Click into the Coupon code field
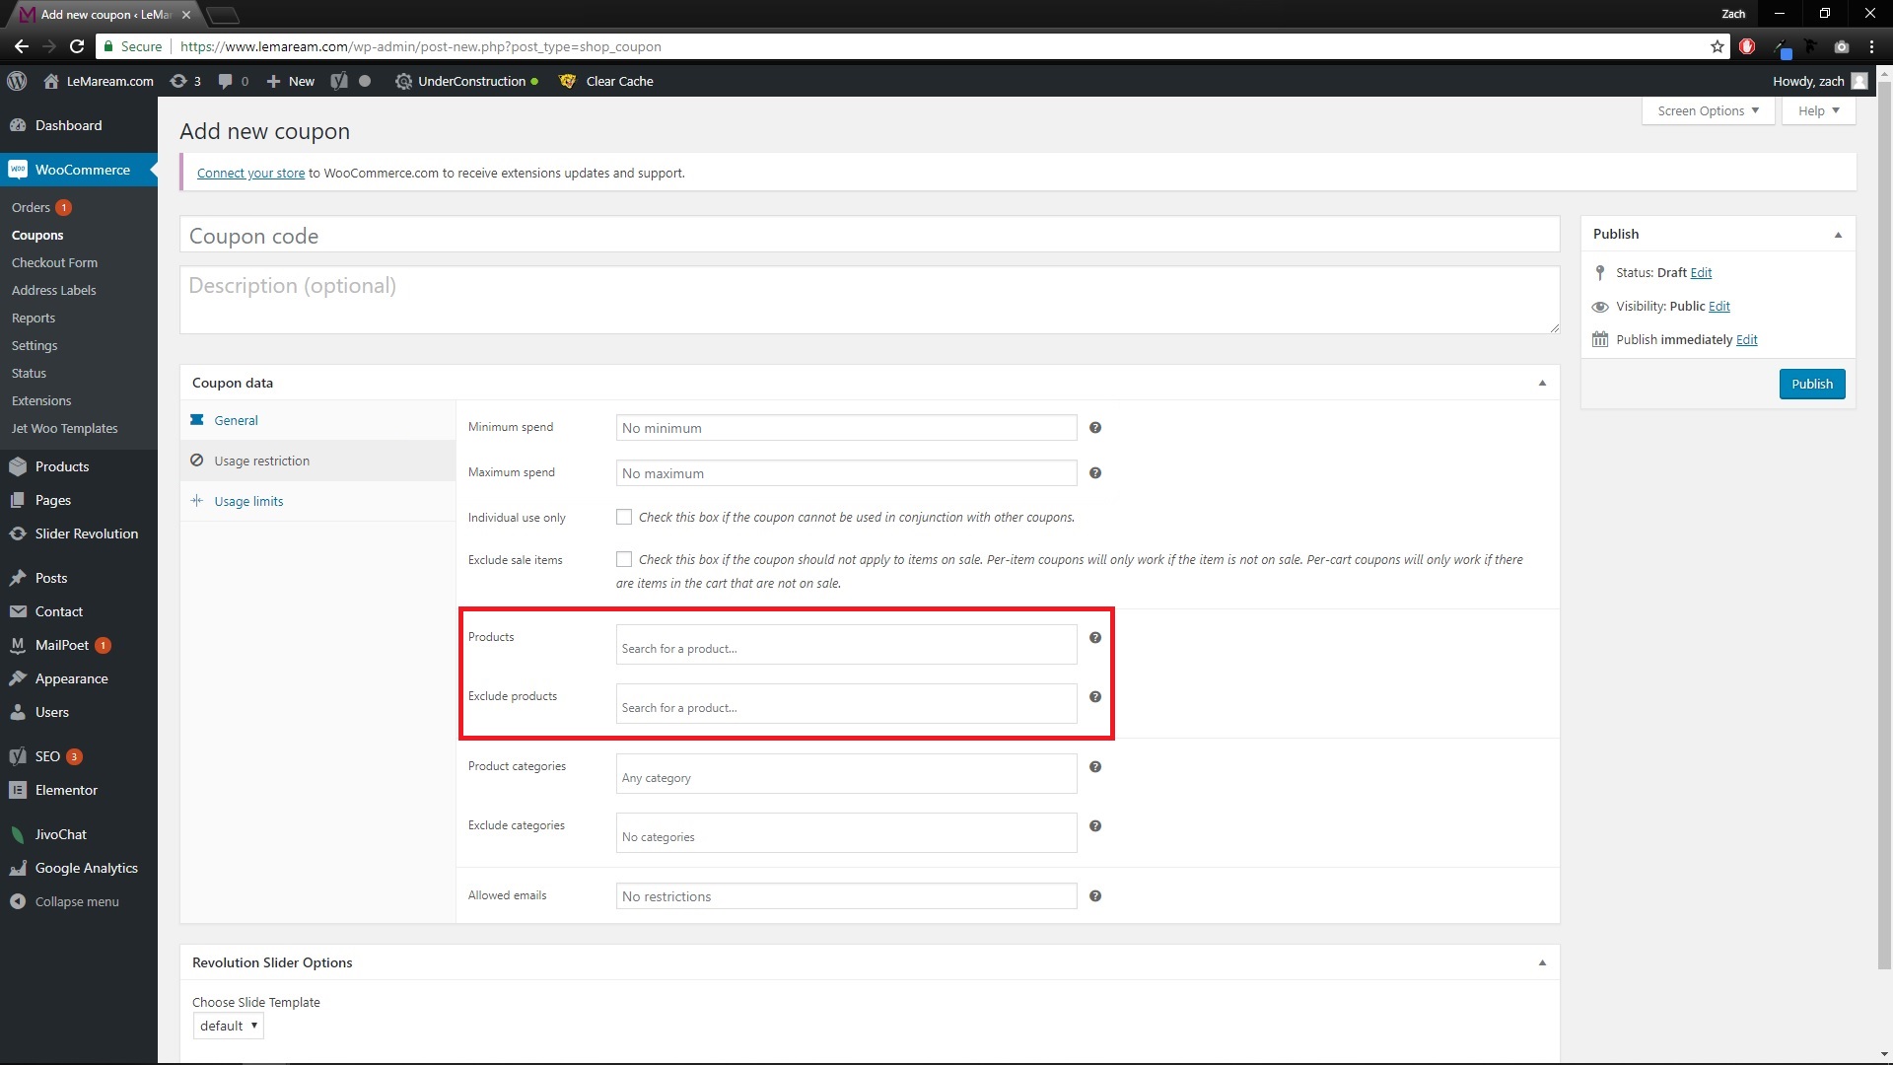Image resolution: width=1893 pixels, height=1065 pixels. click(870, 236)
